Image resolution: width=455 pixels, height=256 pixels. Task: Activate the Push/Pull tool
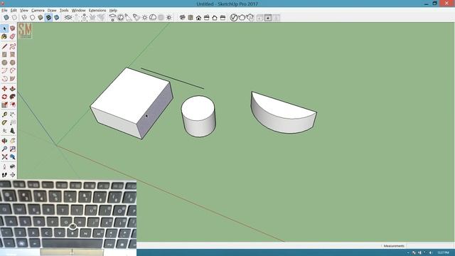tap(13, 88)
